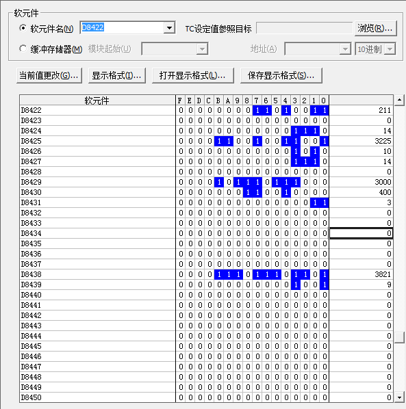Viewport: 406px width, 409px height.
Task: Click the TC设定值参照目标 text field
Action: (x=305, y=28)
